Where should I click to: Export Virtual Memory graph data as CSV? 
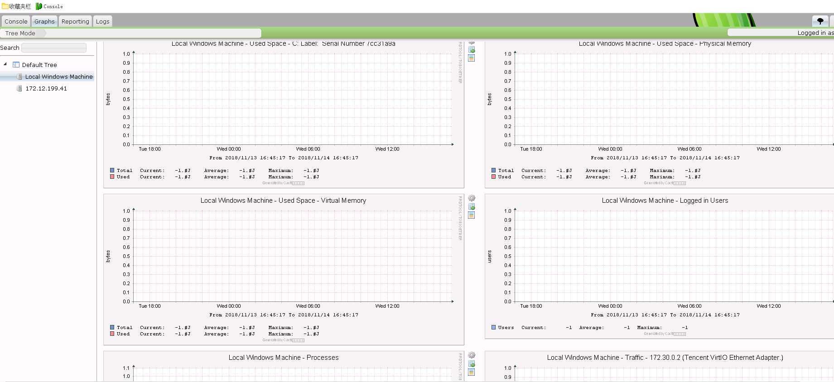(x=472, y=207)
